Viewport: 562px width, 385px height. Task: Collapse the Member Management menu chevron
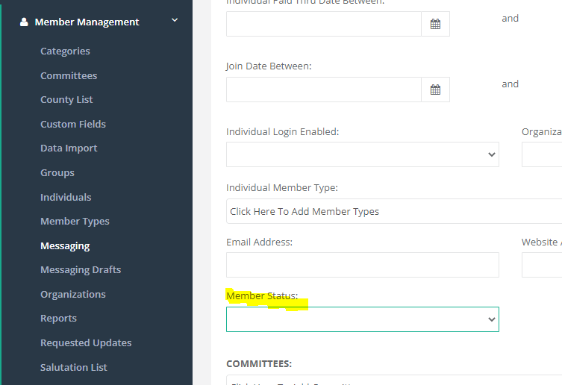pos(175,21)
